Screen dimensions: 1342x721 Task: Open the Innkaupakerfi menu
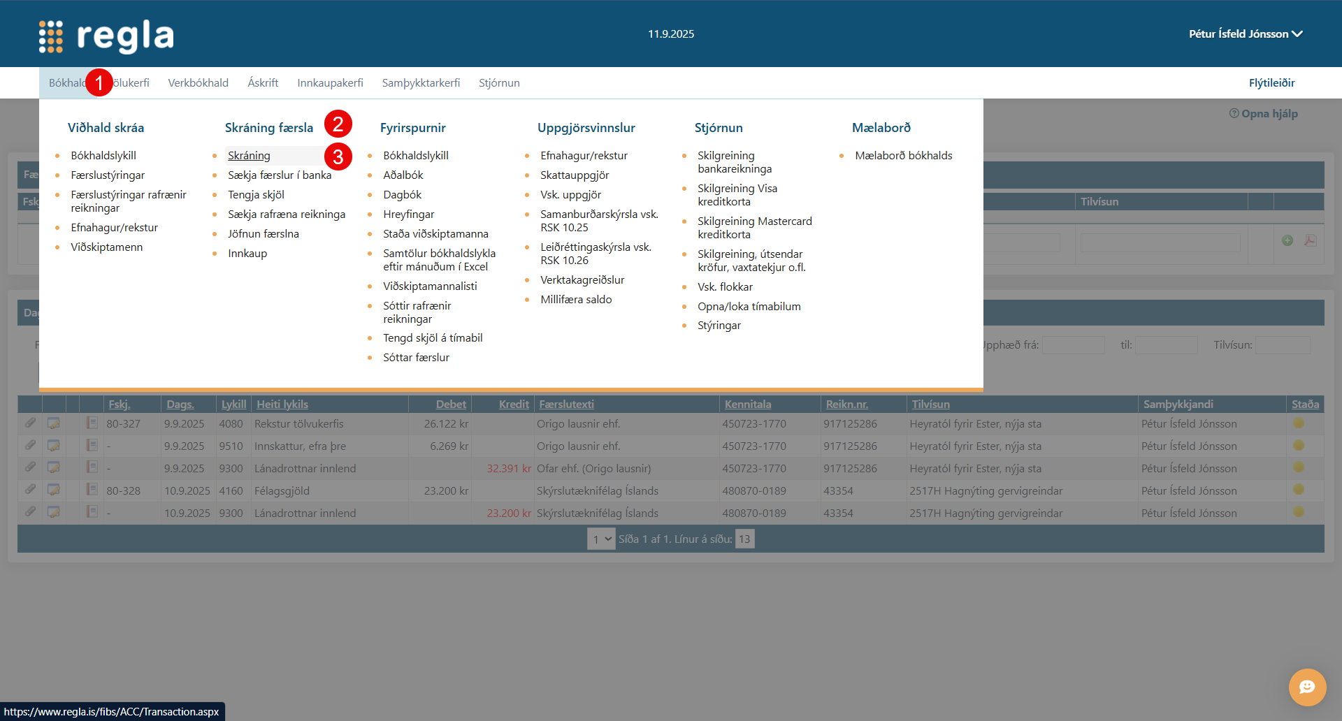point(330,82)
